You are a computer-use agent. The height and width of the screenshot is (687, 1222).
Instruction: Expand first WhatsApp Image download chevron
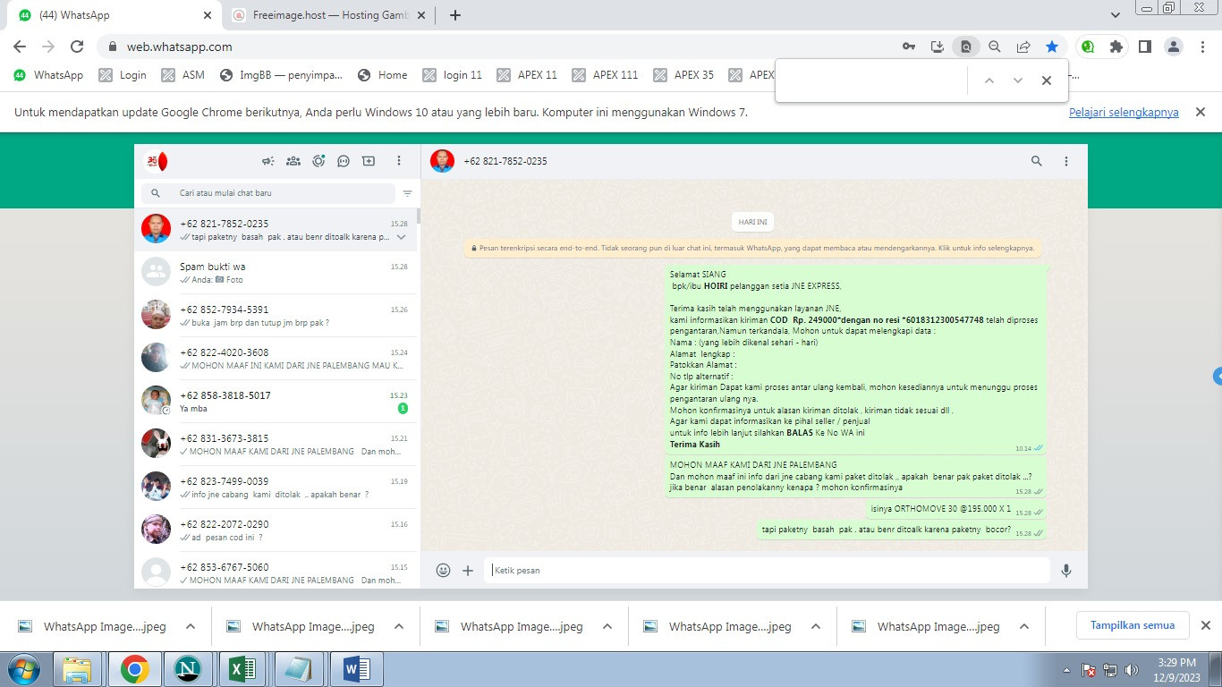click(x=191, y=626)
